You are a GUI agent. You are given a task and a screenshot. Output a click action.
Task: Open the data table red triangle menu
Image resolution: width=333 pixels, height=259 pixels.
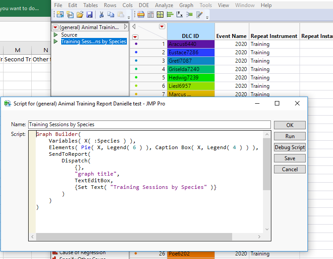pos(55,27)
